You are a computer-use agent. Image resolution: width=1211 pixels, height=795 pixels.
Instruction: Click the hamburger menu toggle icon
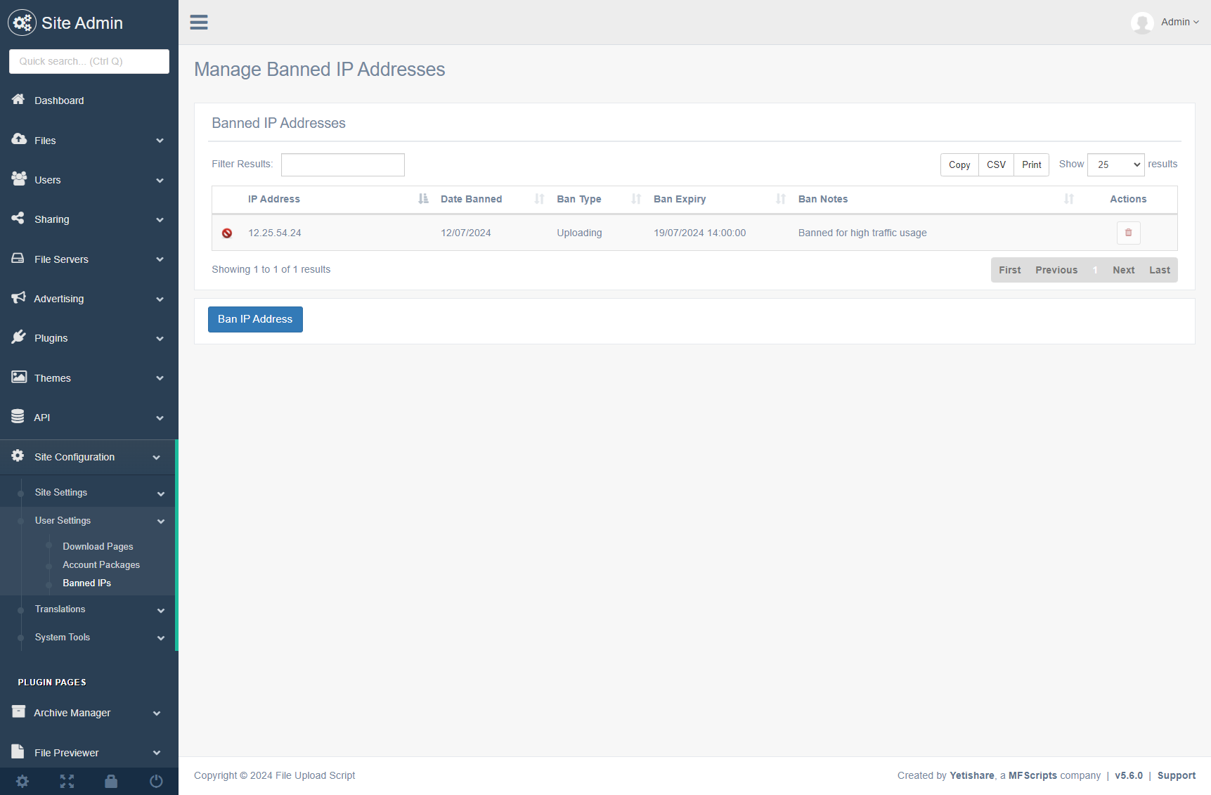(199, 22)
